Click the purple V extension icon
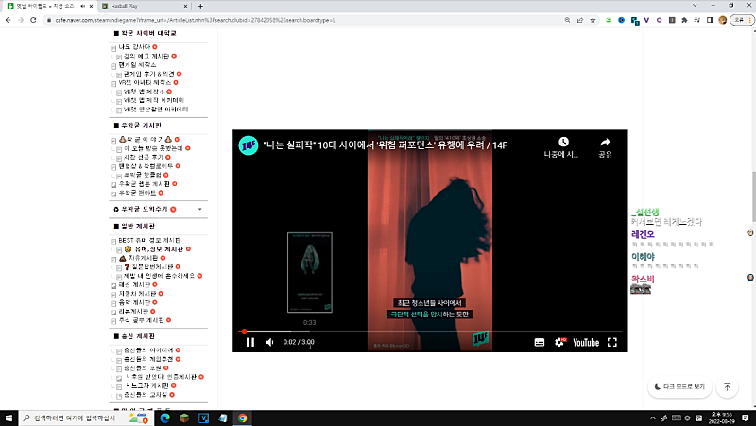This screenshot has height=426, width=756. click(x=646, y=20)
